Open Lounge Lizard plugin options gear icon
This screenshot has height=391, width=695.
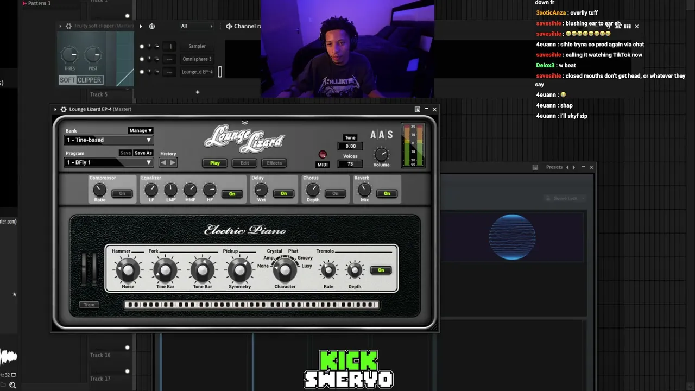click(64, 109)
